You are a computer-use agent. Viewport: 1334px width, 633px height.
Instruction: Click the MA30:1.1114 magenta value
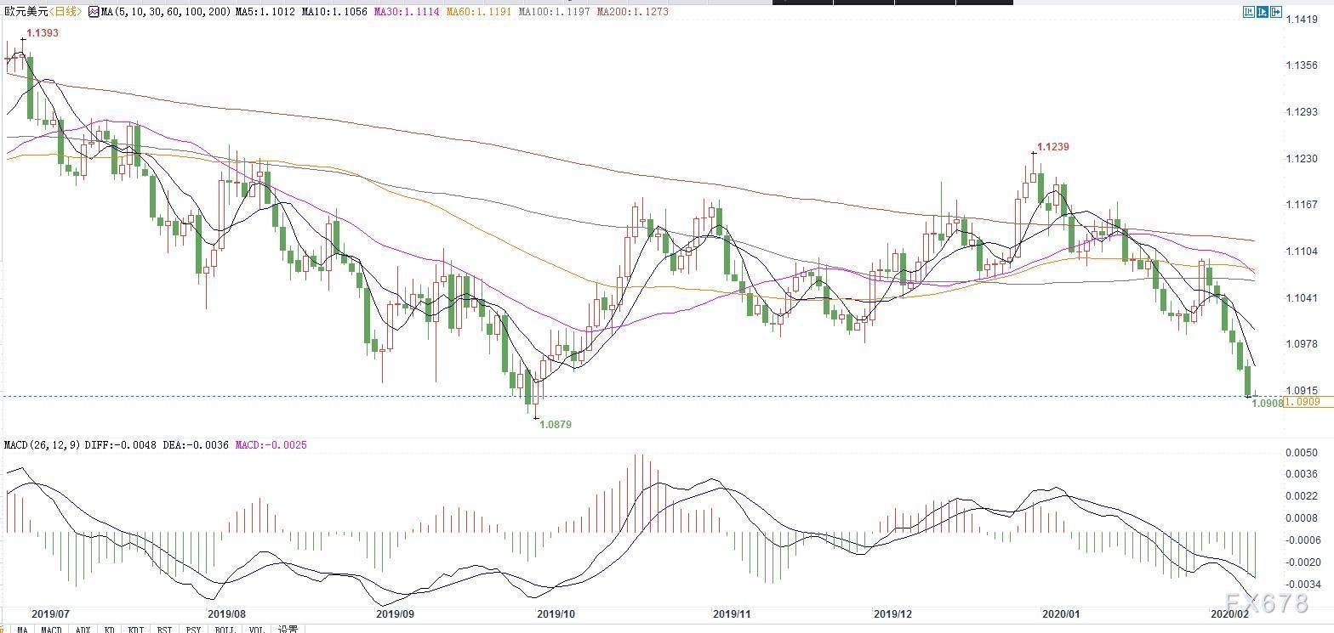click(x=408, y=12)
